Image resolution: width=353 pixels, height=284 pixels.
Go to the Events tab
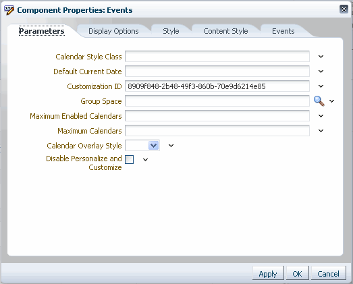point(283,31)
